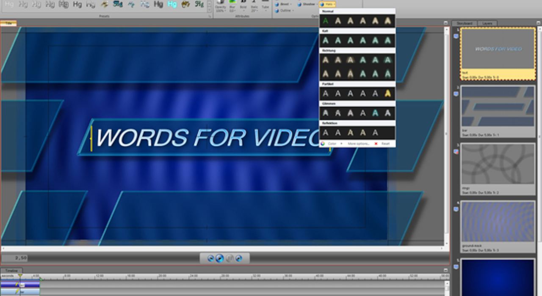Switch to the Storyboard tab
Viewport: 542px width, 296px height.
(x=465, y=23)
